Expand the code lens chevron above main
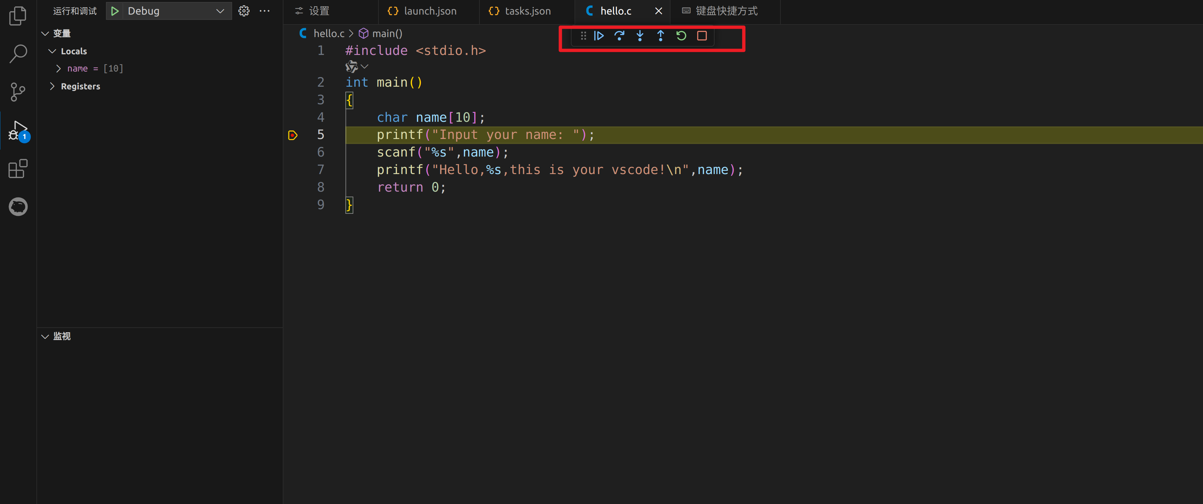The width and height of the screenshot is (1203, 504). [x=365, y=67]
